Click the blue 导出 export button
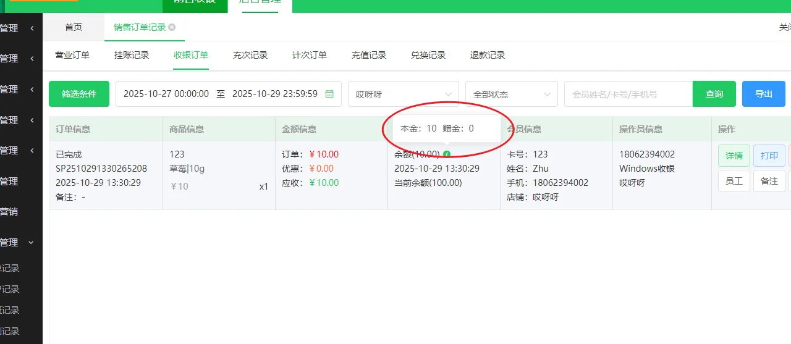This screenshot has height=344, width=791. [x=763, y=94]
